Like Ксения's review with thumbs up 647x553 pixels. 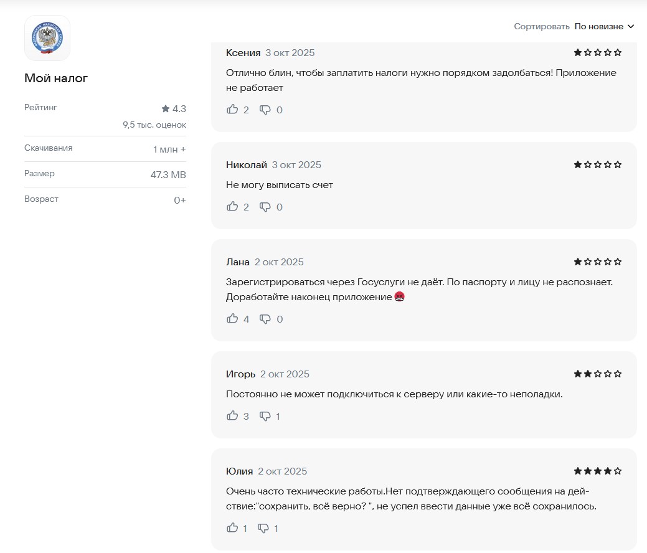(233, 110)
